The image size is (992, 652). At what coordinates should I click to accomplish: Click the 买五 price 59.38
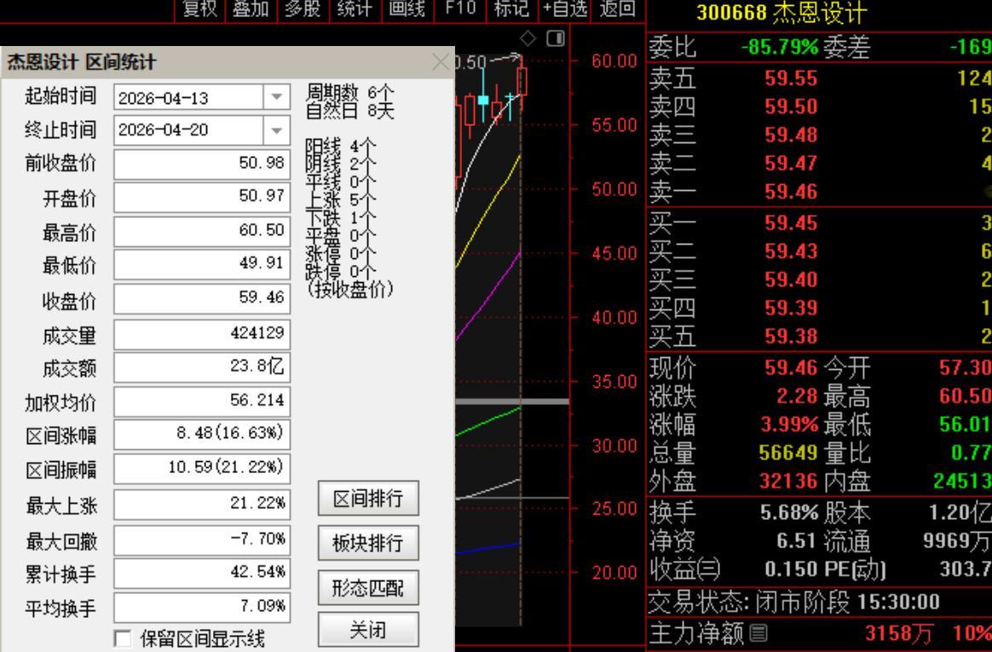point(791,337)
